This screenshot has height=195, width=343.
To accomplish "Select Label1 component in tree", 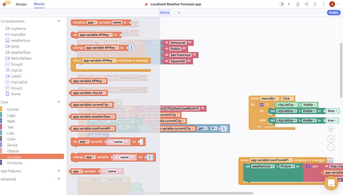I will pos(16,76).
